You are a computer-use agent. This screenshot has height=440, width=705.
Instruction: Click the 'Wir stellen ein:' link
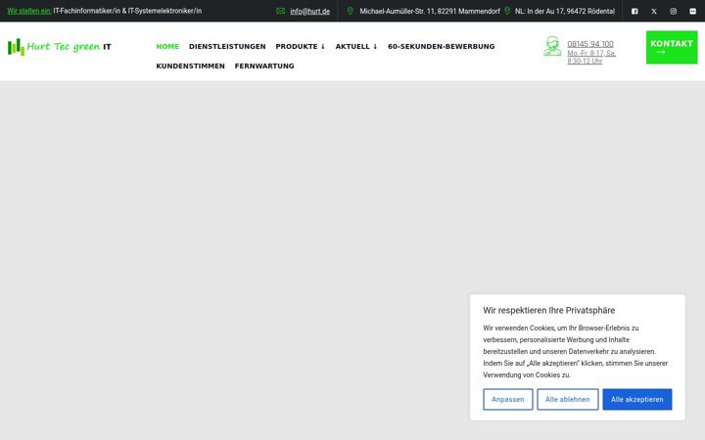pyautogui.click(x=29, y=11)
